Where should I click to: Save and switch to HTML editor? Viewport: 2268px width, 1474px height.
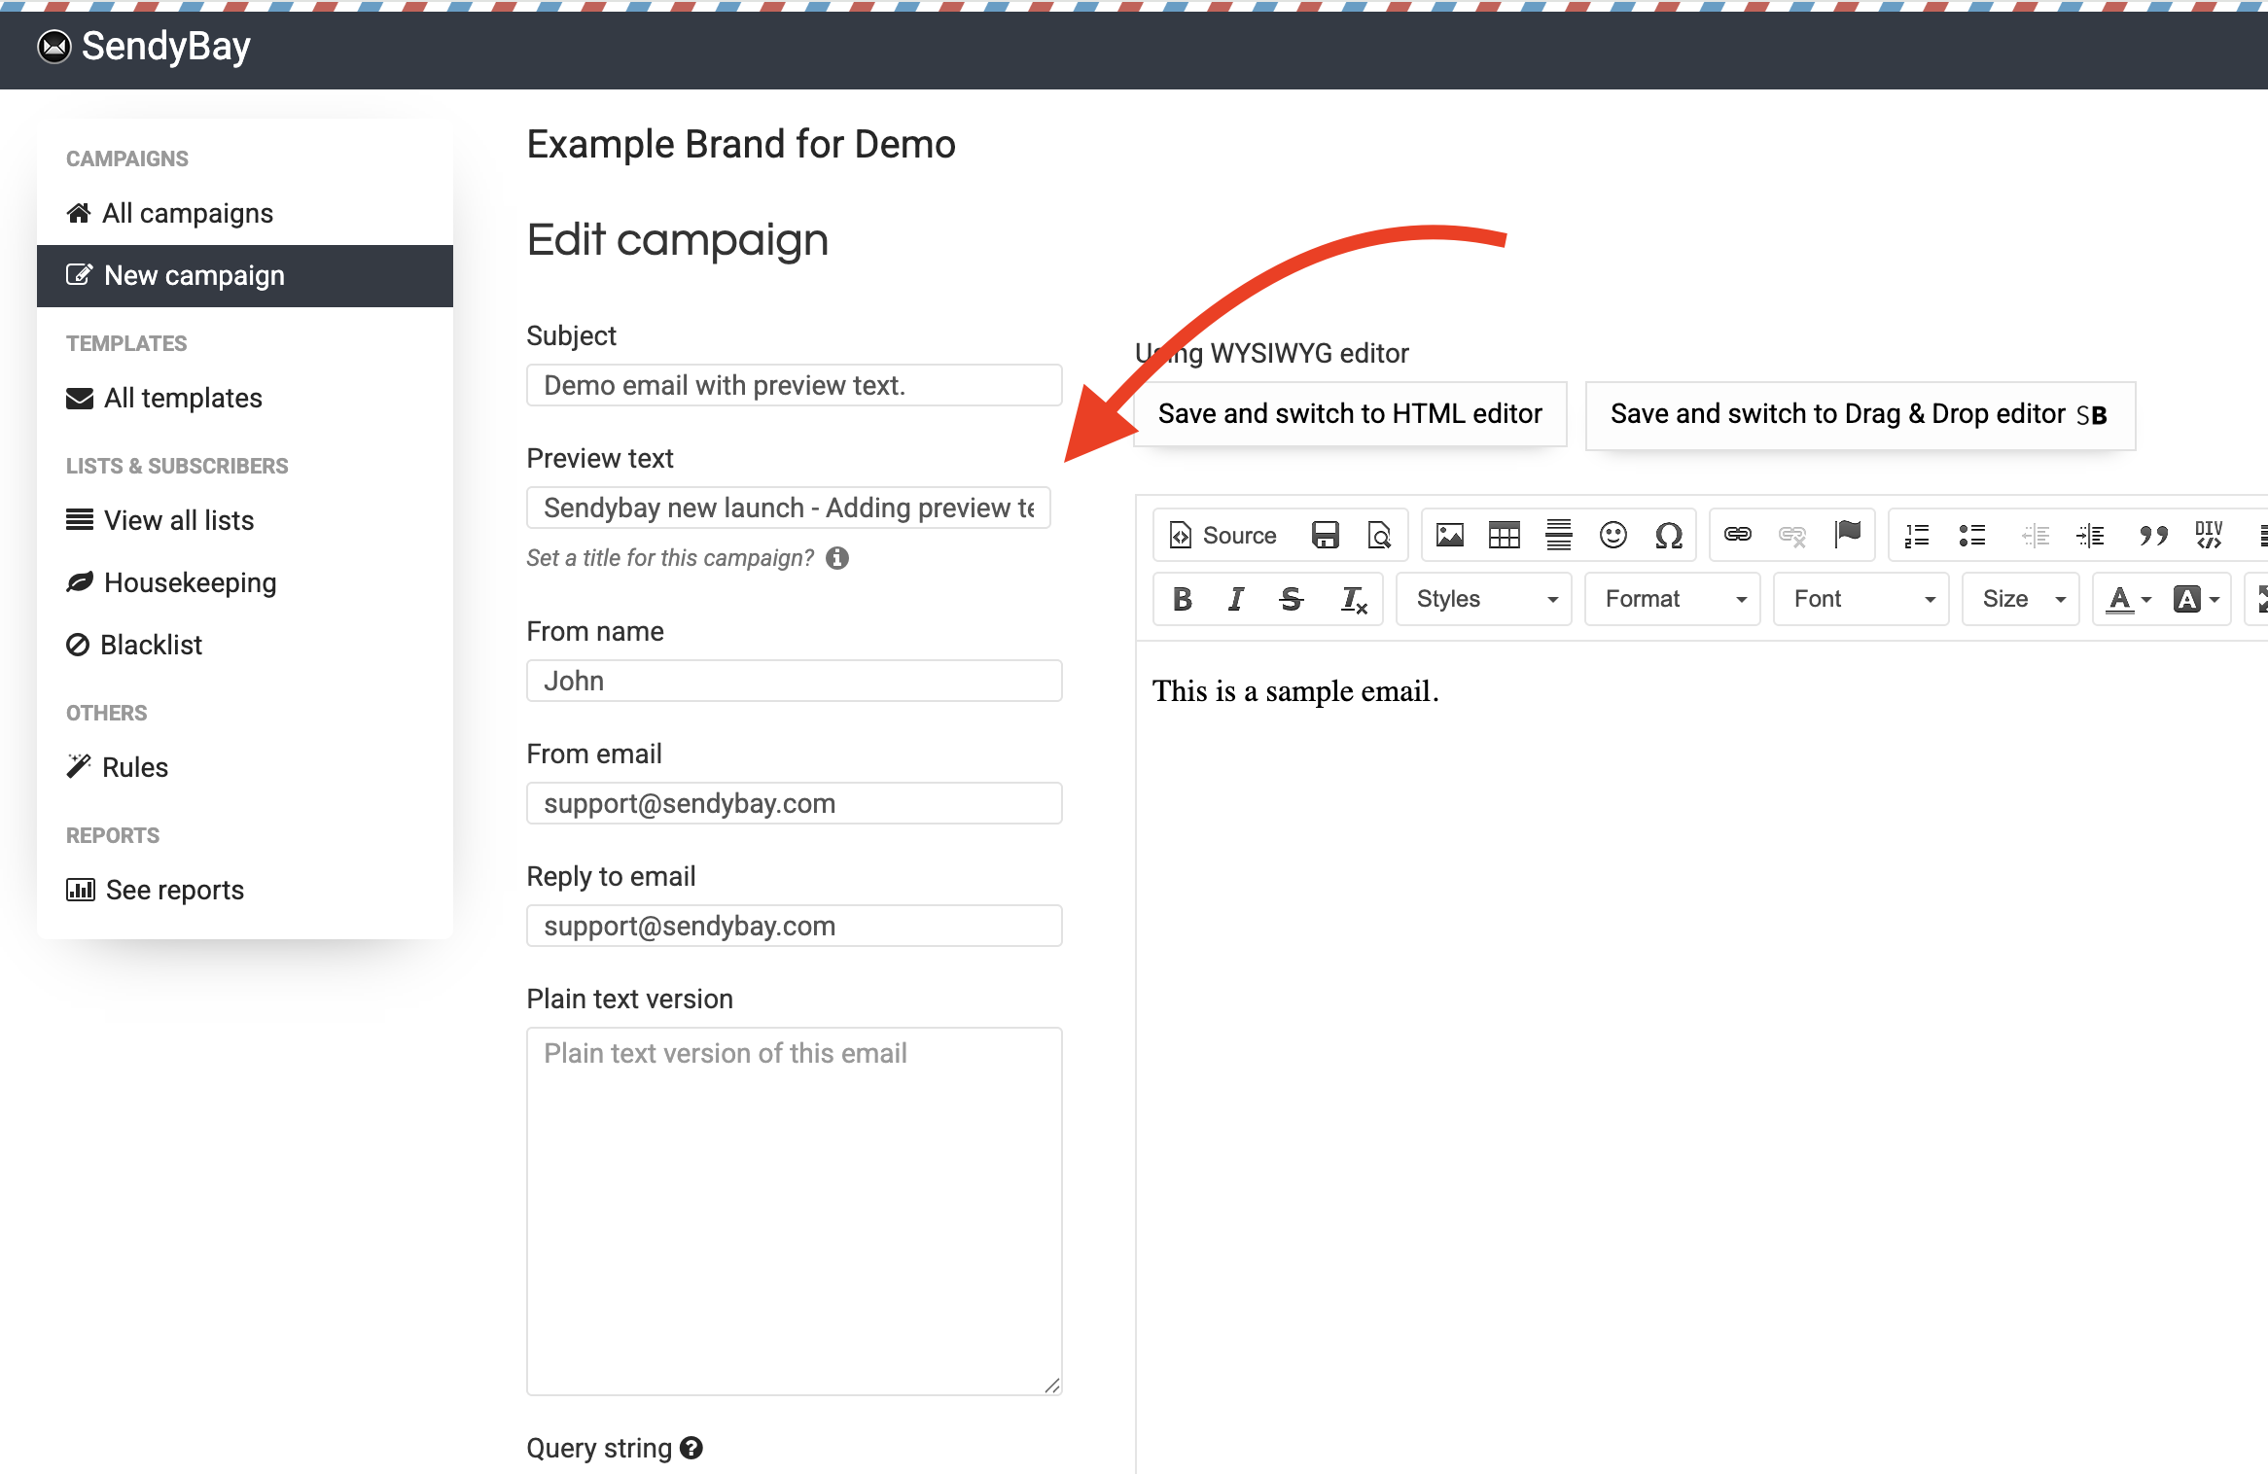[x=1350, y=414]
